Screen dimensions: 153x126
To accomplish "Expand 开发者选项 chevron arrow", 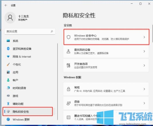I will coord(144,66).
